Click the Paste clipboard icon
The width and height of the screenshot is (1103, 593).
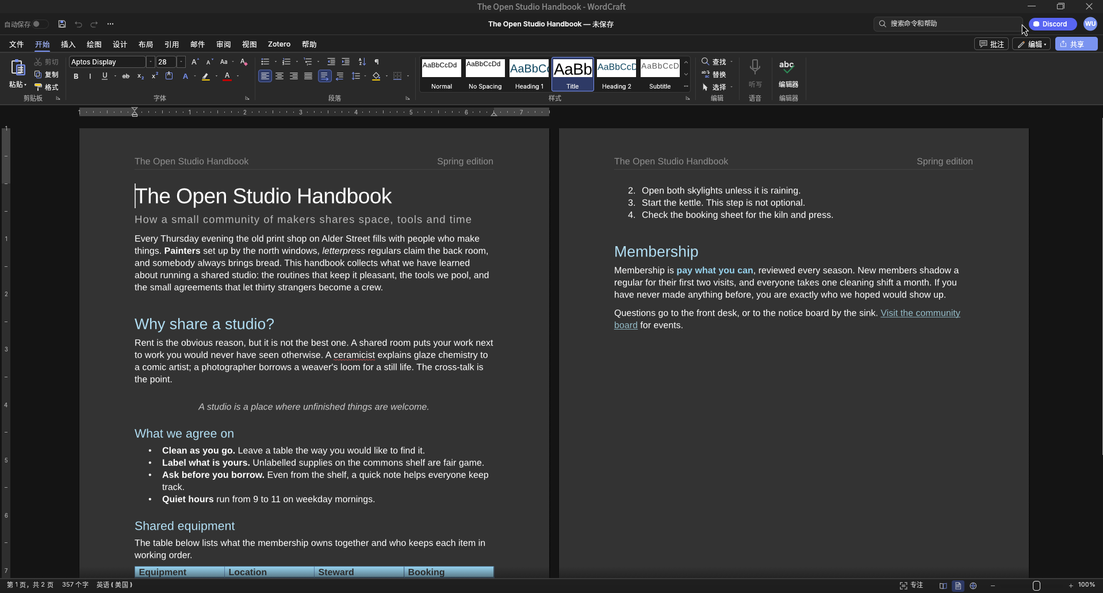click(x=18, y=68)
